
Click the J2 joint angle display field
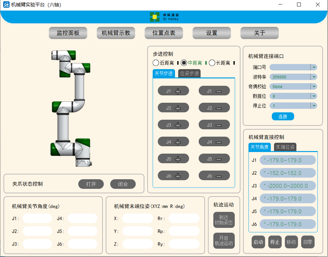pyautogui.click(x=37, y=231)
